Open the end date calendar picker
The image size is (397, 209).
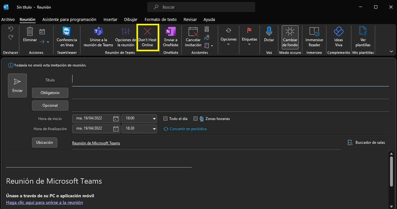pos(116,129)
